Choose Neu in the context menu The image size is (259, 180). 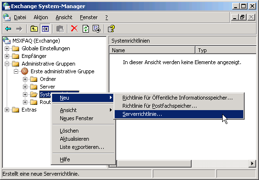click(x=83, y=98)
